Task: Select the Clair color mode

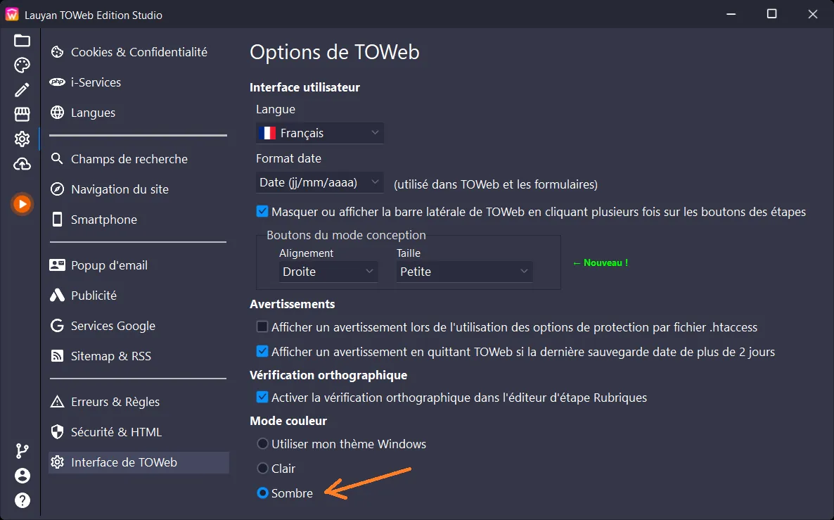Action: (262, 468)
